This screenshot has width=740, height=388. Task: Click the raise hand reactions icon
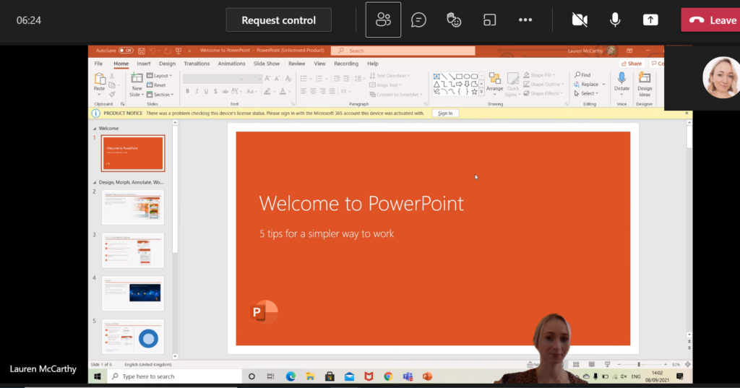pyautogui.click(x=454, y=20)
